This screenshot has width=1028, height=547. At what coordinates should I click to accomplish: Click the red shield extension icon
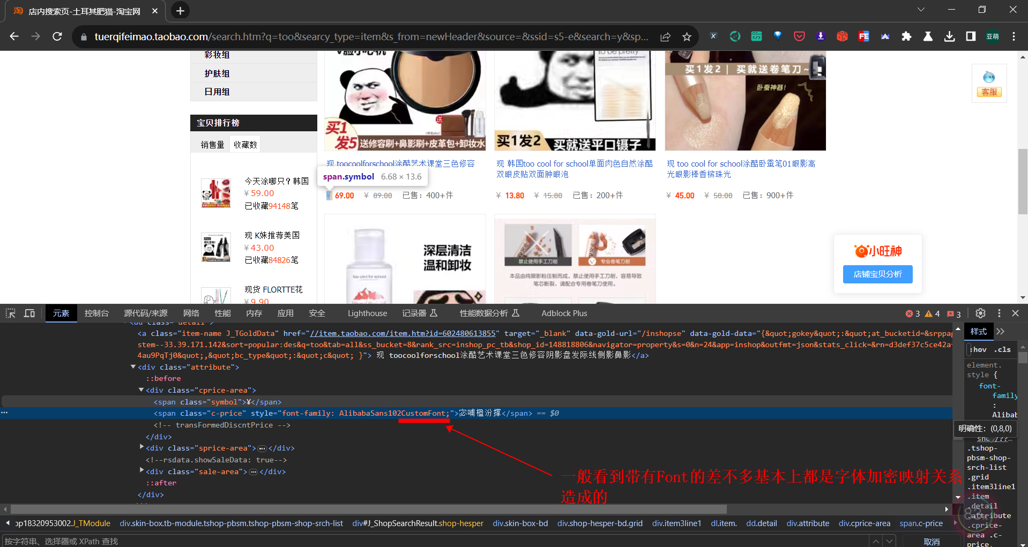(799, 36)
